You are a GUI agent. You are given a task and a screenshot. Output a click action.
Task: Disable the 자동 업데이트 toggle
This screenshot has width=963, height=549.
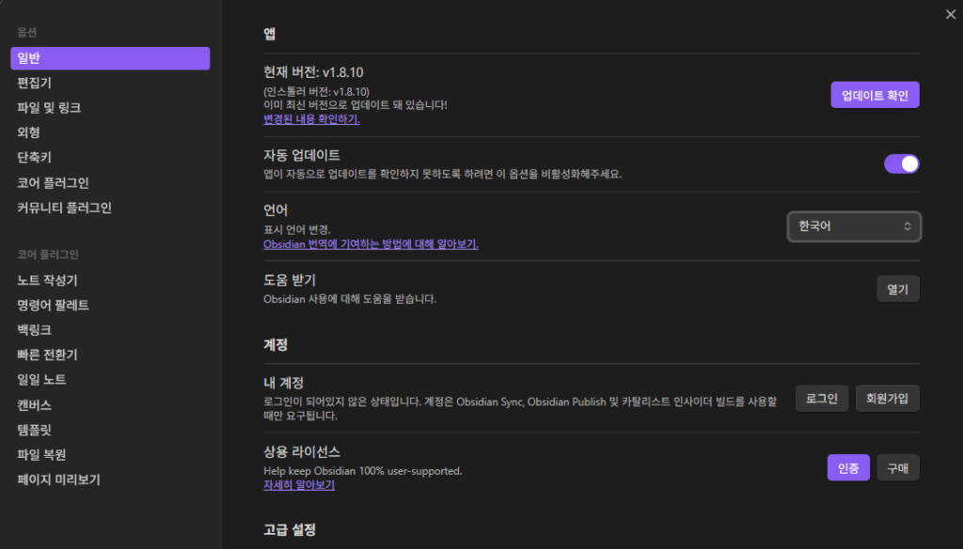901,164
